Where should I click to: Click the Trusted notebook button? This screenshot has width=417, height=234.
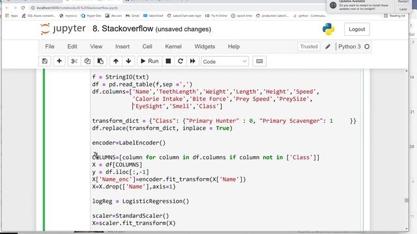pos(309,47)
